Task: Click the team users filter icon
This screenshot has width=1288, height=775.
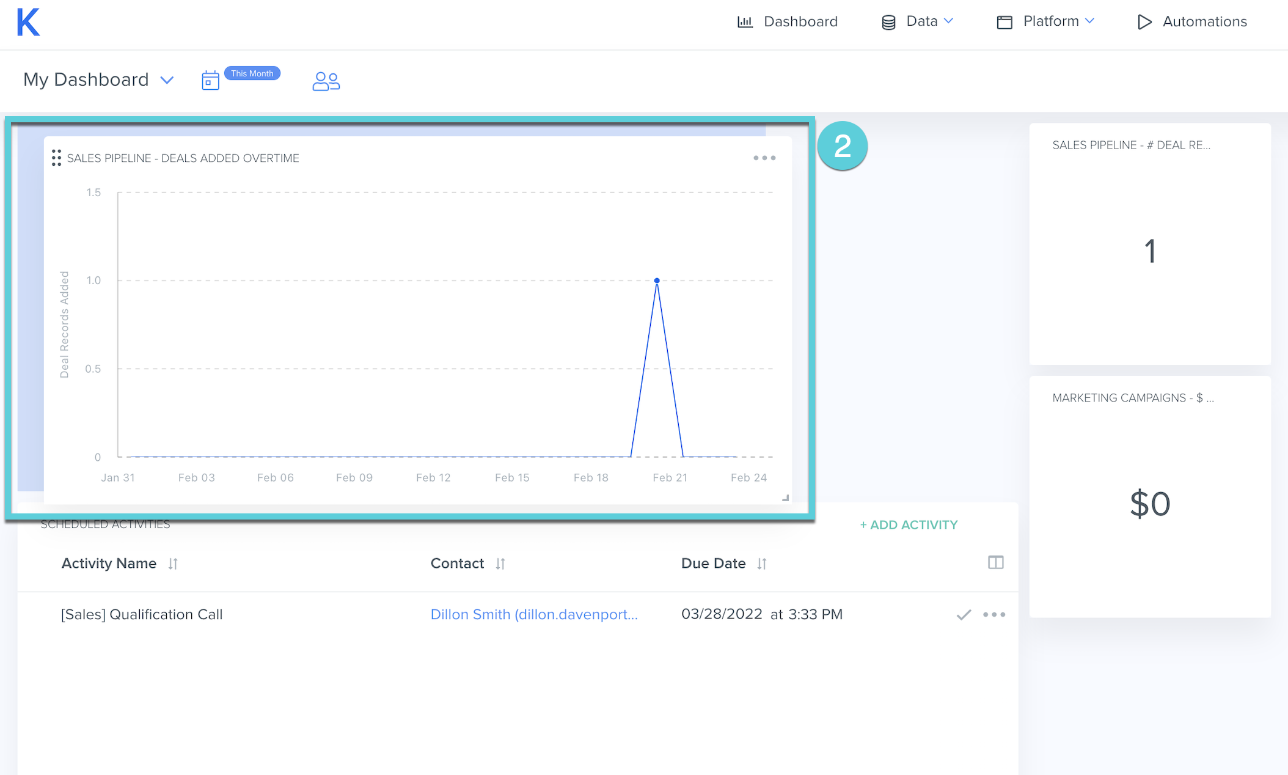Action: click(x=326, y=81)
